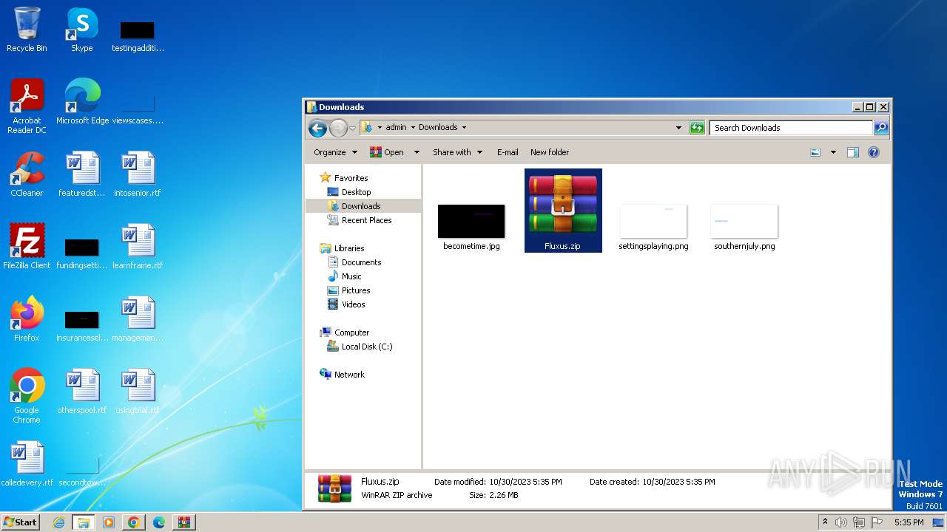This screenshot has width=947, height=532.
Task: Open CCleaner desktop shortcut
Action: 27,174
